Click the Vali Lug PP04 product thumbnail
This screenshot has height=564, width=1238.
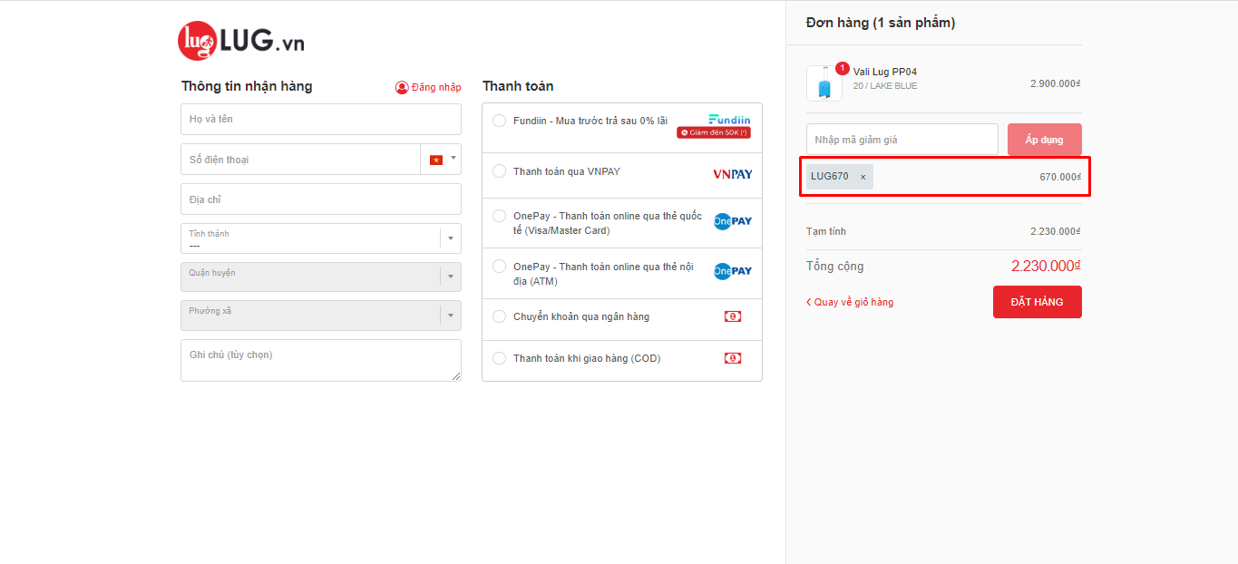coord(824,84)
